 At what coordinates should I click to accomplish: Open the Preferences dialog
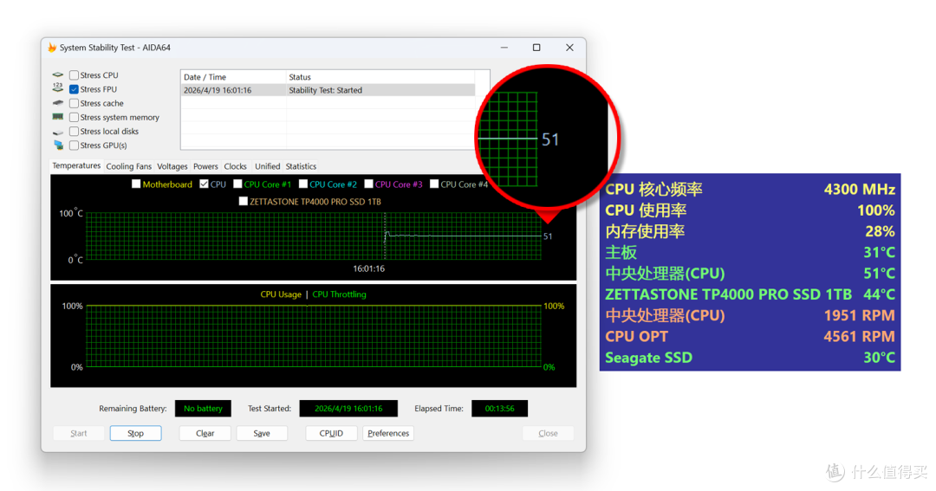[x=388, y=433]
